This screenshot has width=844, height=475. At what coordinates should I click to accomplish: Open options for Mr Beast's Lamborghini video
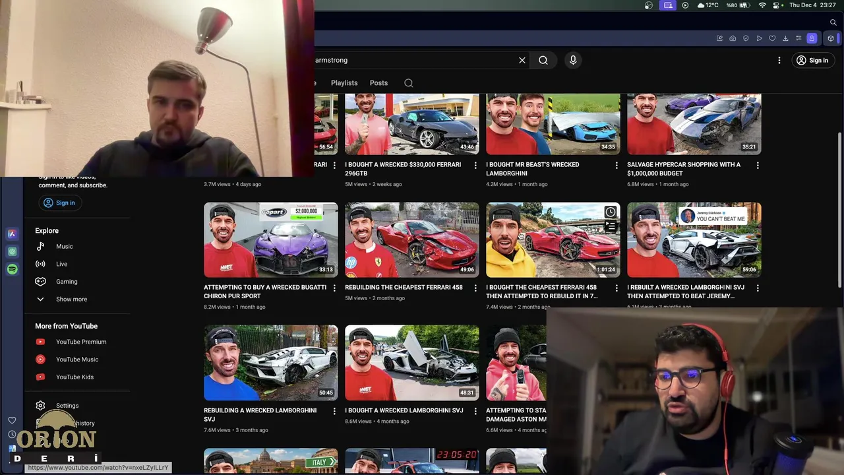pyautogui.click(x=617, y=166)
